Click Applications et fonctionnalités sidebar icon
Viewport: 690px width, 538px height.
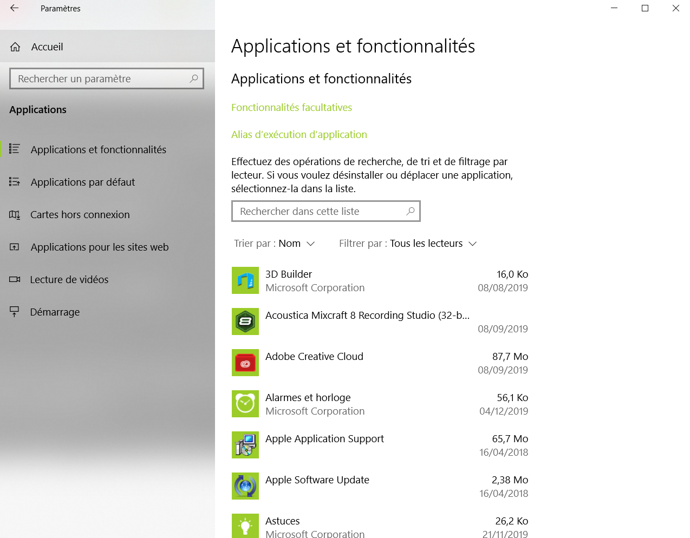15,149
